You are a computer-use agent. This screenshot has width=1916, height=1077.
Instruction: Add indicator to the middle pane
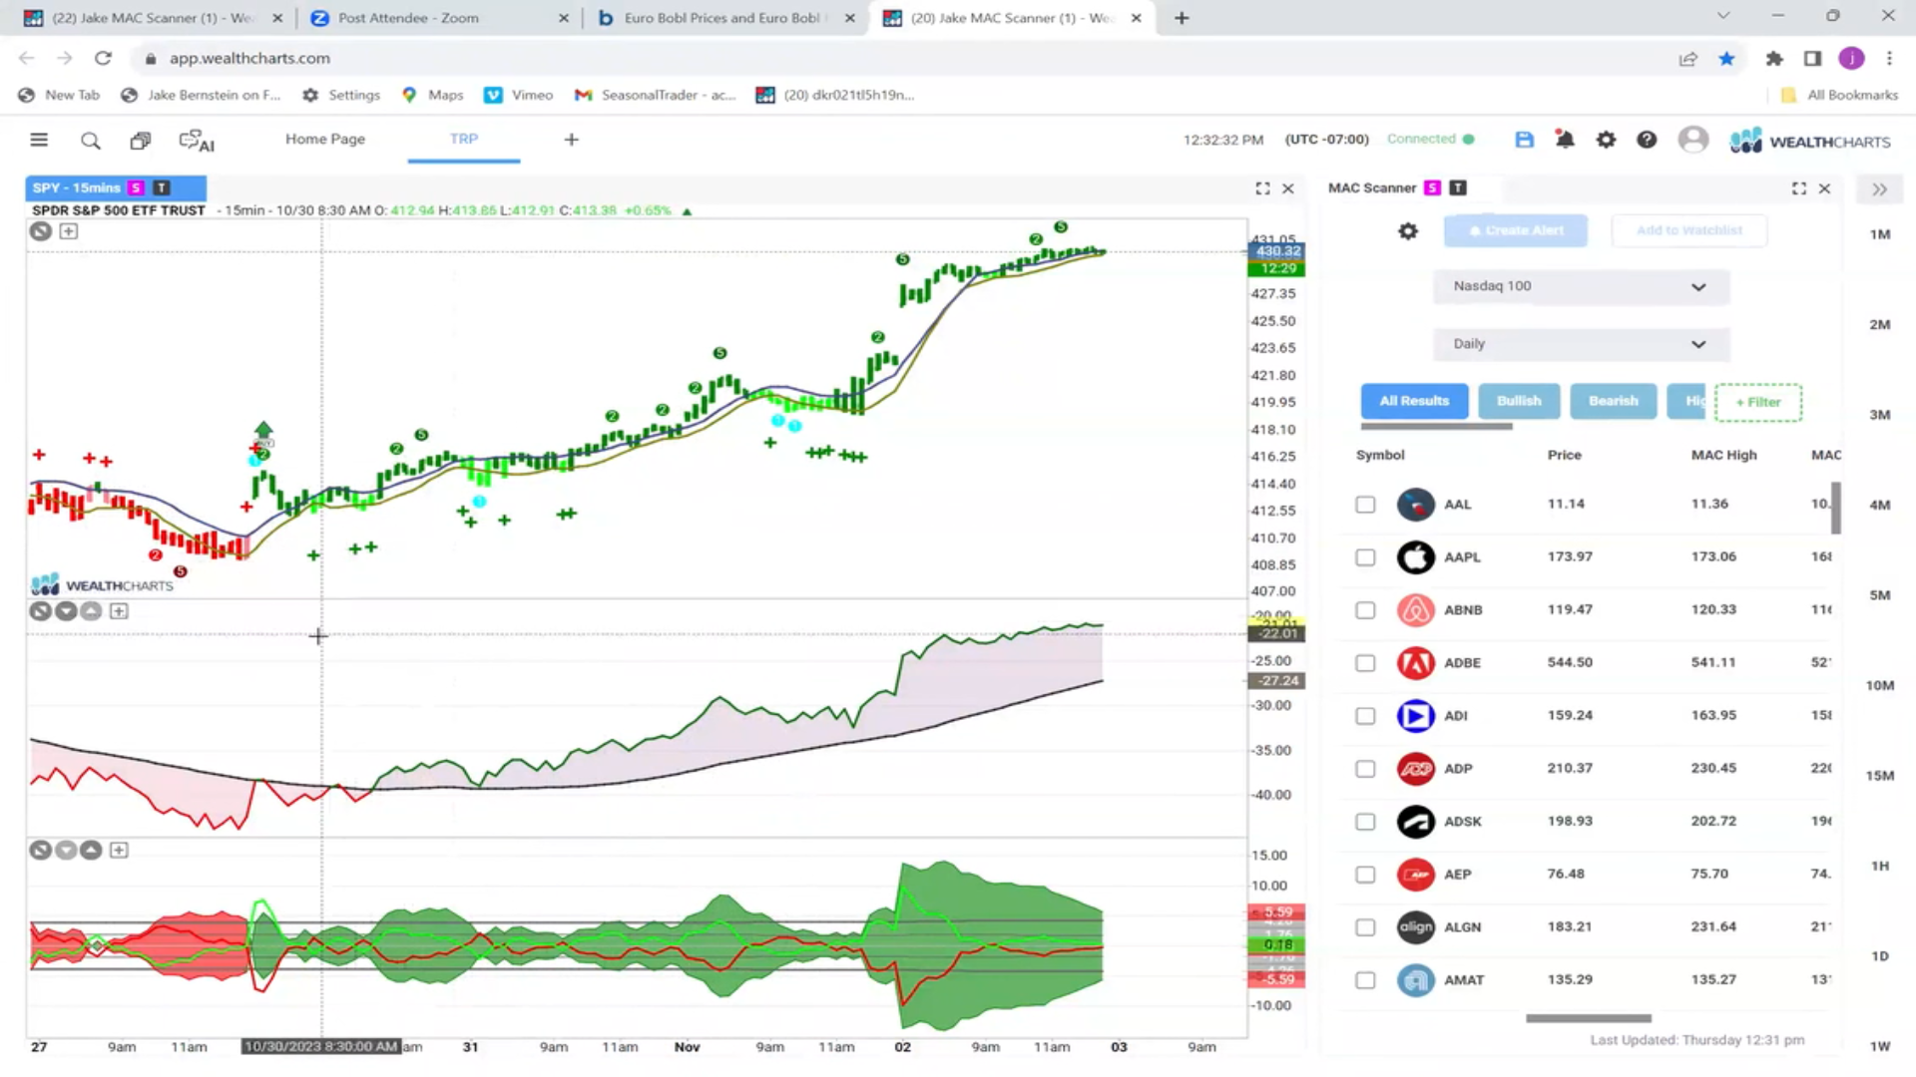[119, 611]
